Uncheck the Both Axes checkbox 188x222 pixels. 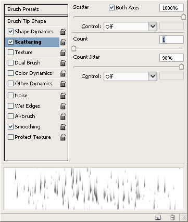[x=111, y=8]
